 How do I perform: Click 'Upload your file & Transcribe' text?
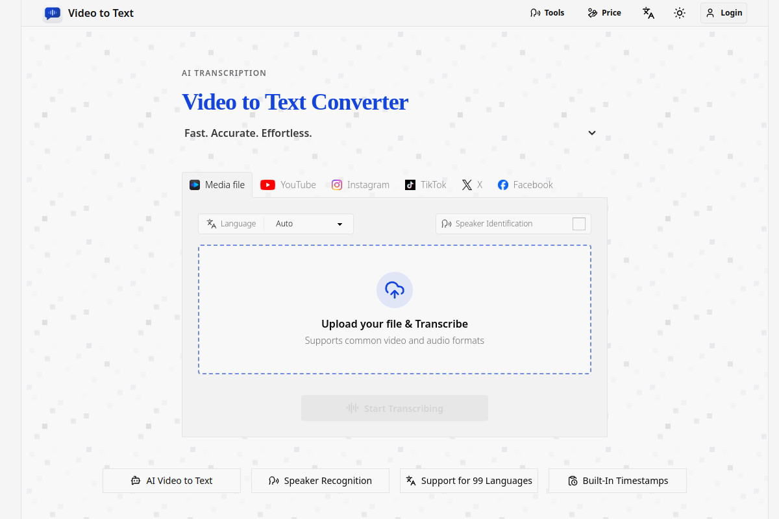tap(395, 324)
